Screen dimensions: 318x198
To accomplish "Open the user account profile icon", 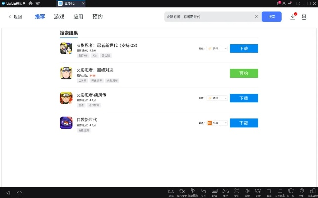I will (304, 16).
